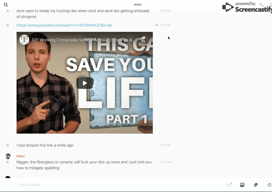Screen dimensions: 272x192
Task: Add a picture with the image icon
Action: click(242, 185)
